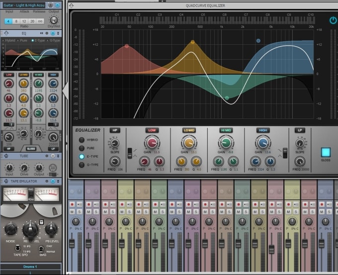Click the TUBE Drive knob
The image size is (338, 275).
[24, 168]
